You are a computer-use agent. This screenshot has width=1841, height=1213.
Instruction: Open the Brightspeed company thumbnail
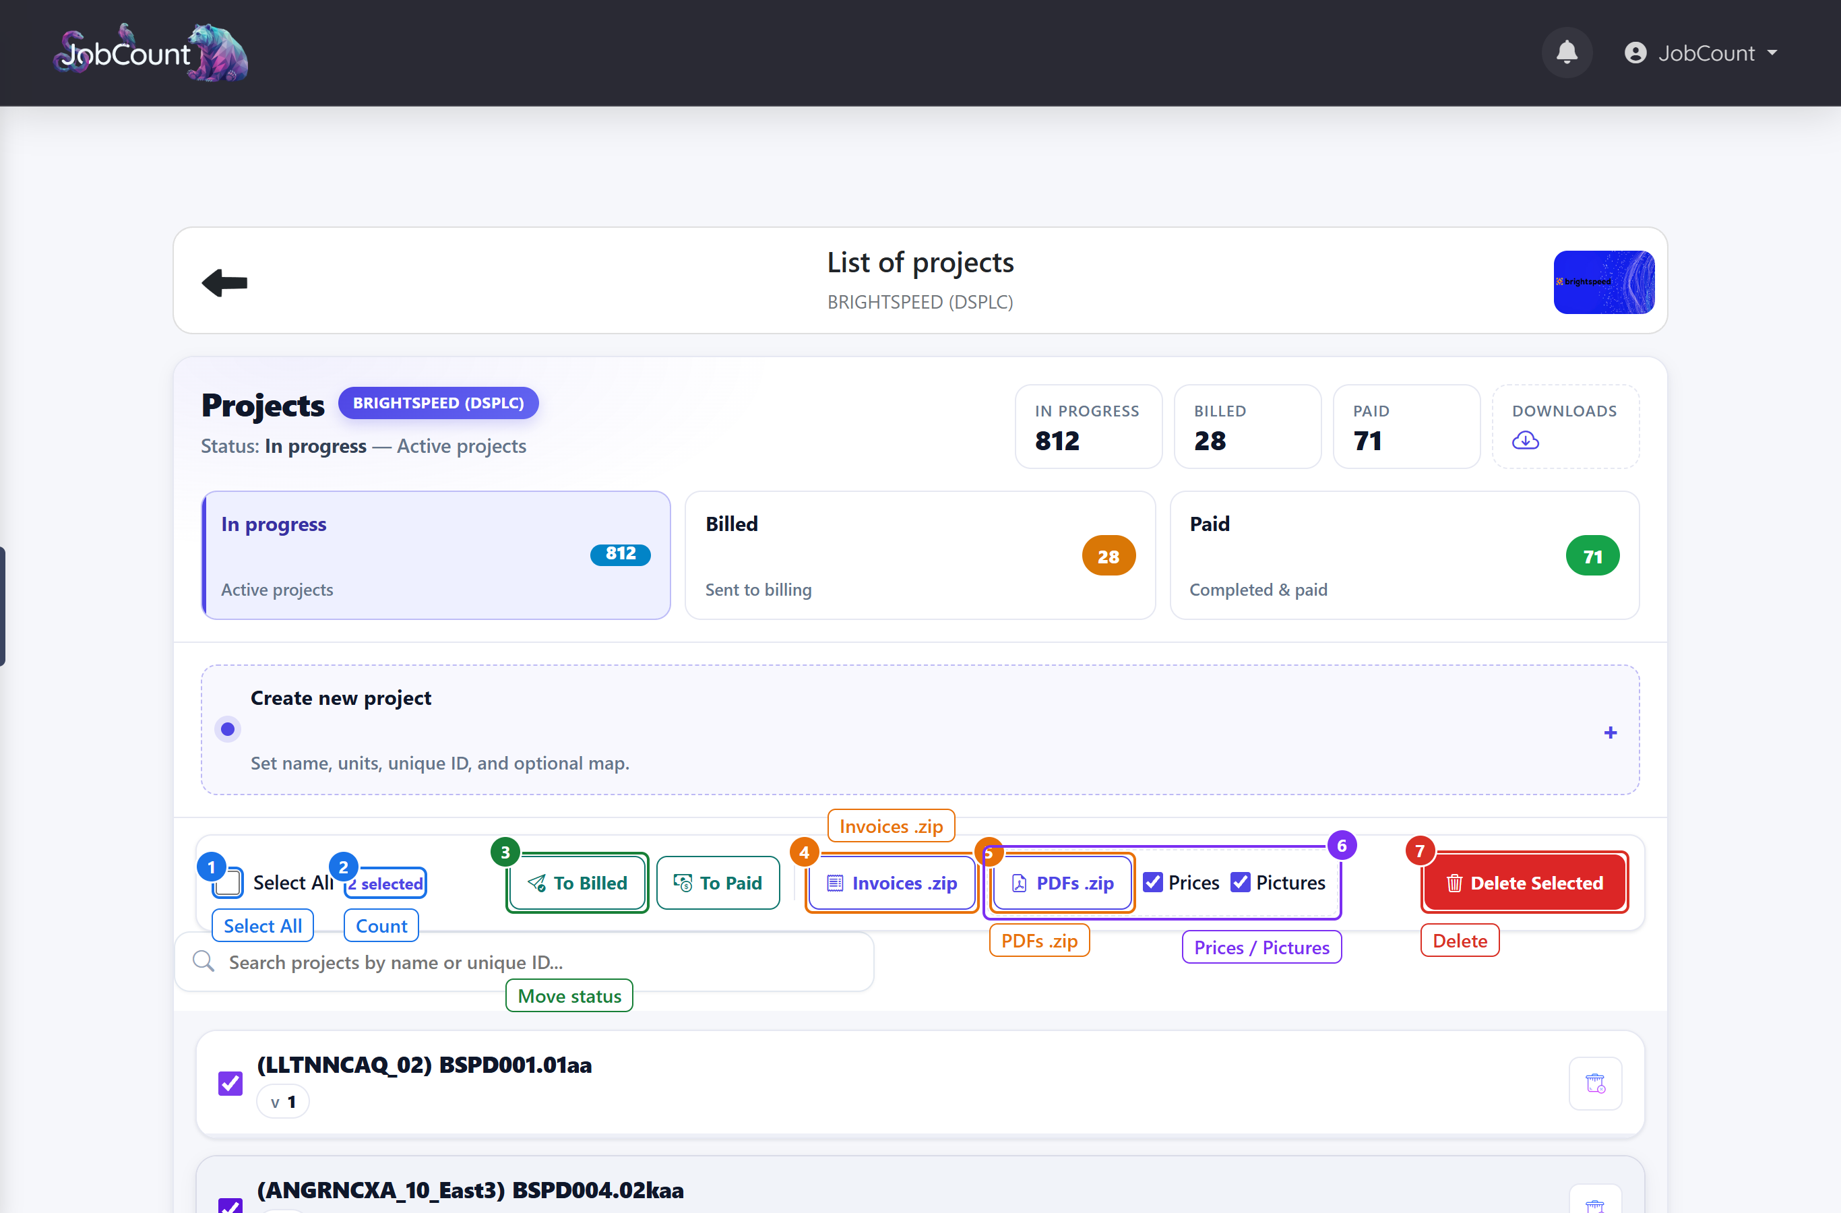(x=1604, y=282)
